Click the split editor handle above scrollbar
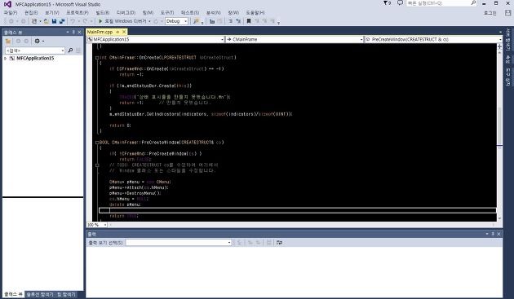Screen dimensions: 514x299 (499, 46)
